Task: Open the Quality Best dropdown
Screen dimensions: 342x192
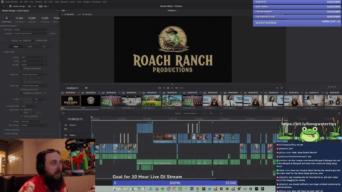Action: click(x=40, y=99)
